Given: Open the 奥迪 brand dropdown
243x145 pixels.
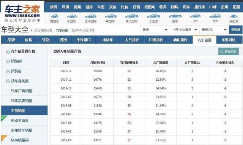Looking at the screenshot, I should [155, 30].
